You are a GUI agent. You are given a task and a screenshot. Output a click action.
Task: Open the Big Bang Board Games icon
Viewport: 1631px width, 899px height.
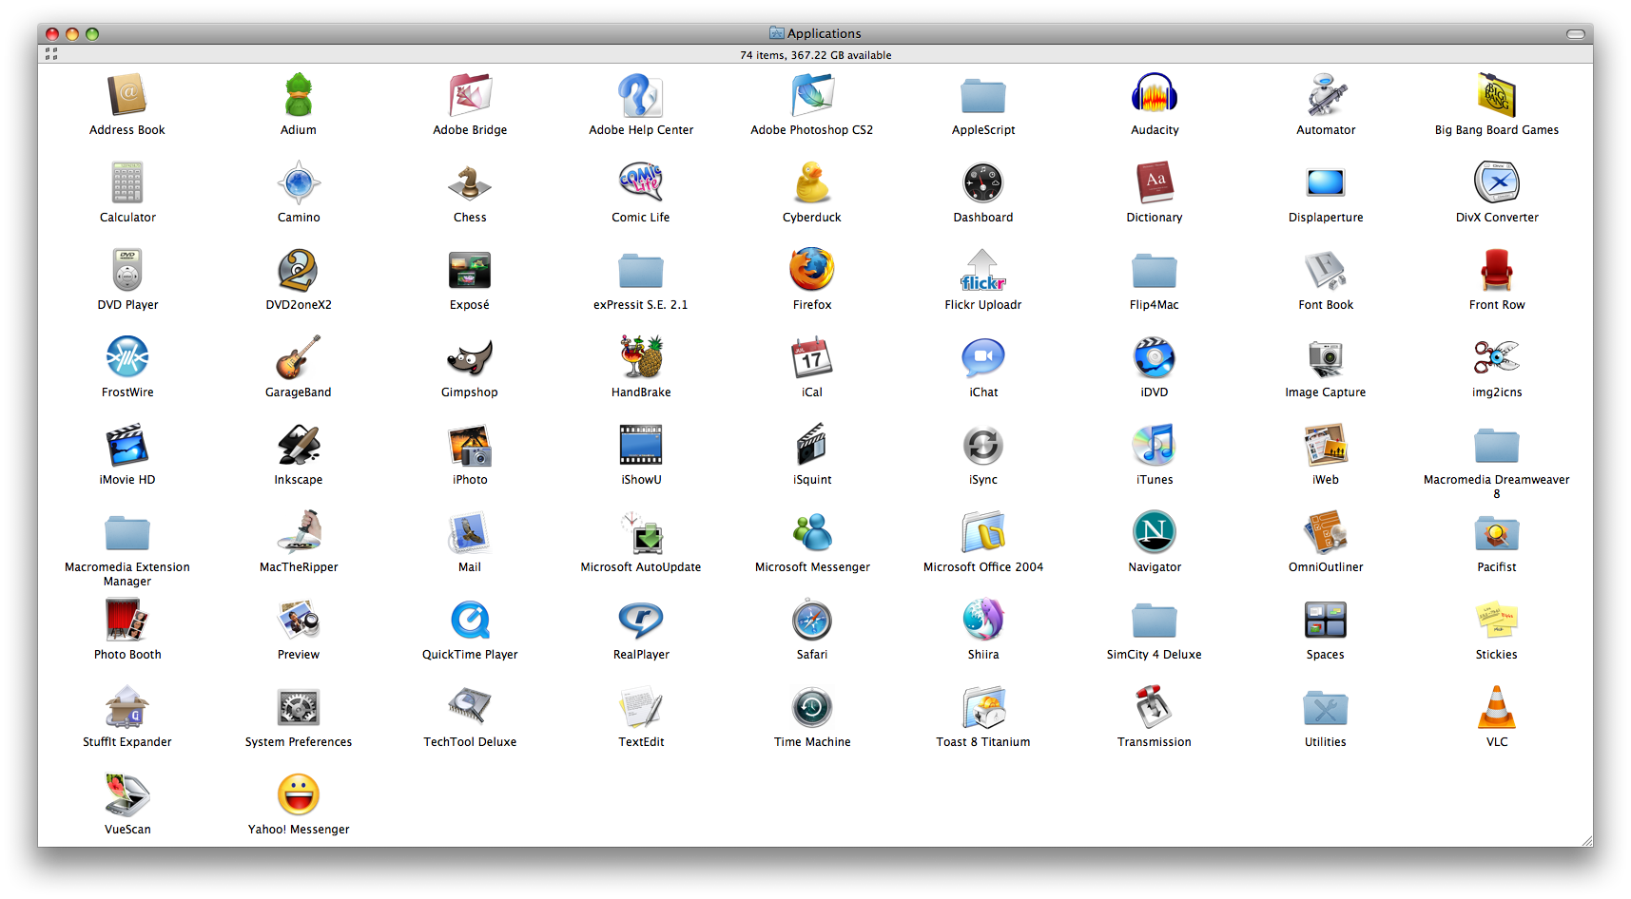(1497, 95)
